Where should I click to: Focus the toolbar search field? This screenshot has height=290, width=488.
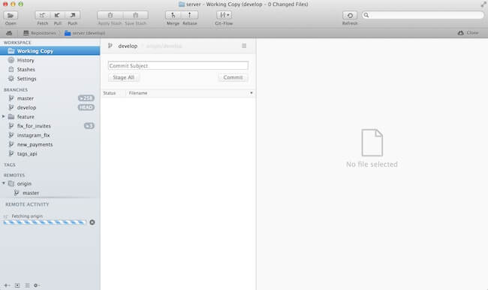423,15
